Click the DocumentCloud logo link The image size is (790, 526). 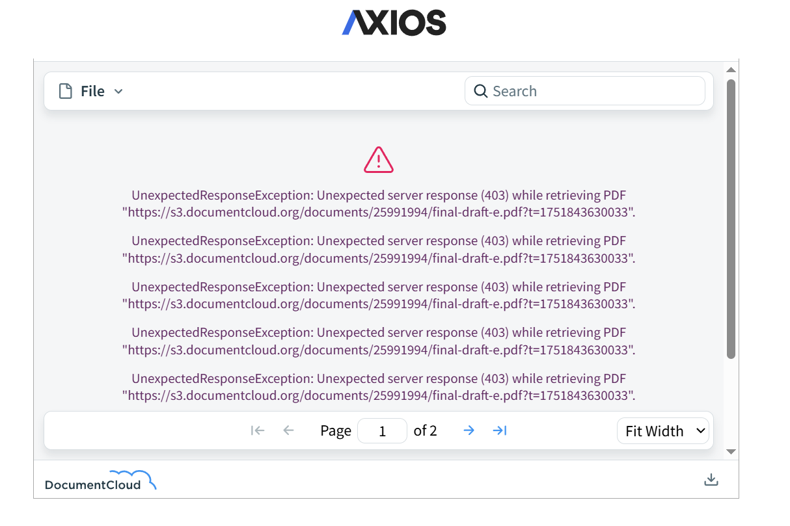coord(101,480)
